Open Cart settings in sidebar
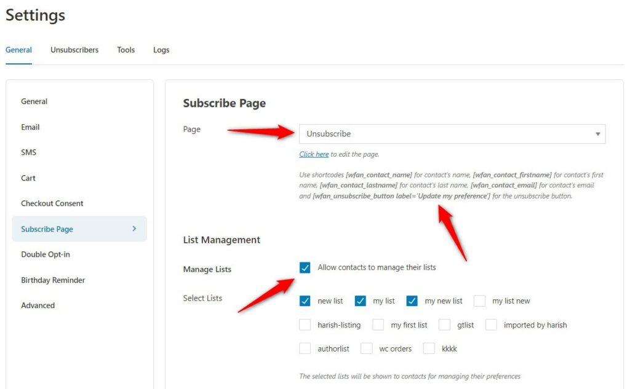 (28, 178)
